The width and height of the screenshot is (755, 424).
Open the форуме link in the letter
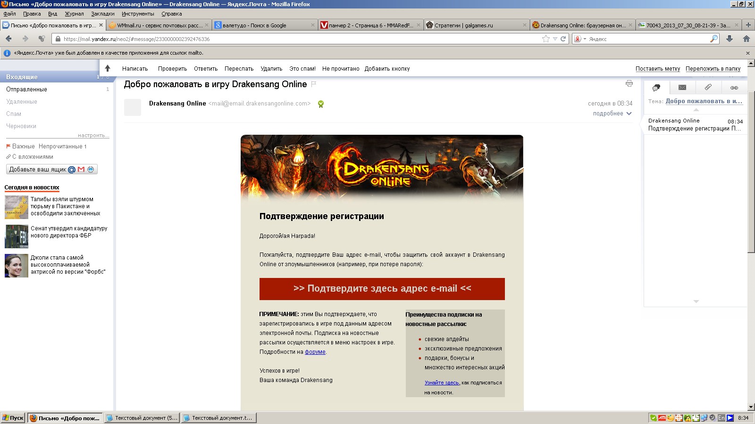[x=315, y=352]
